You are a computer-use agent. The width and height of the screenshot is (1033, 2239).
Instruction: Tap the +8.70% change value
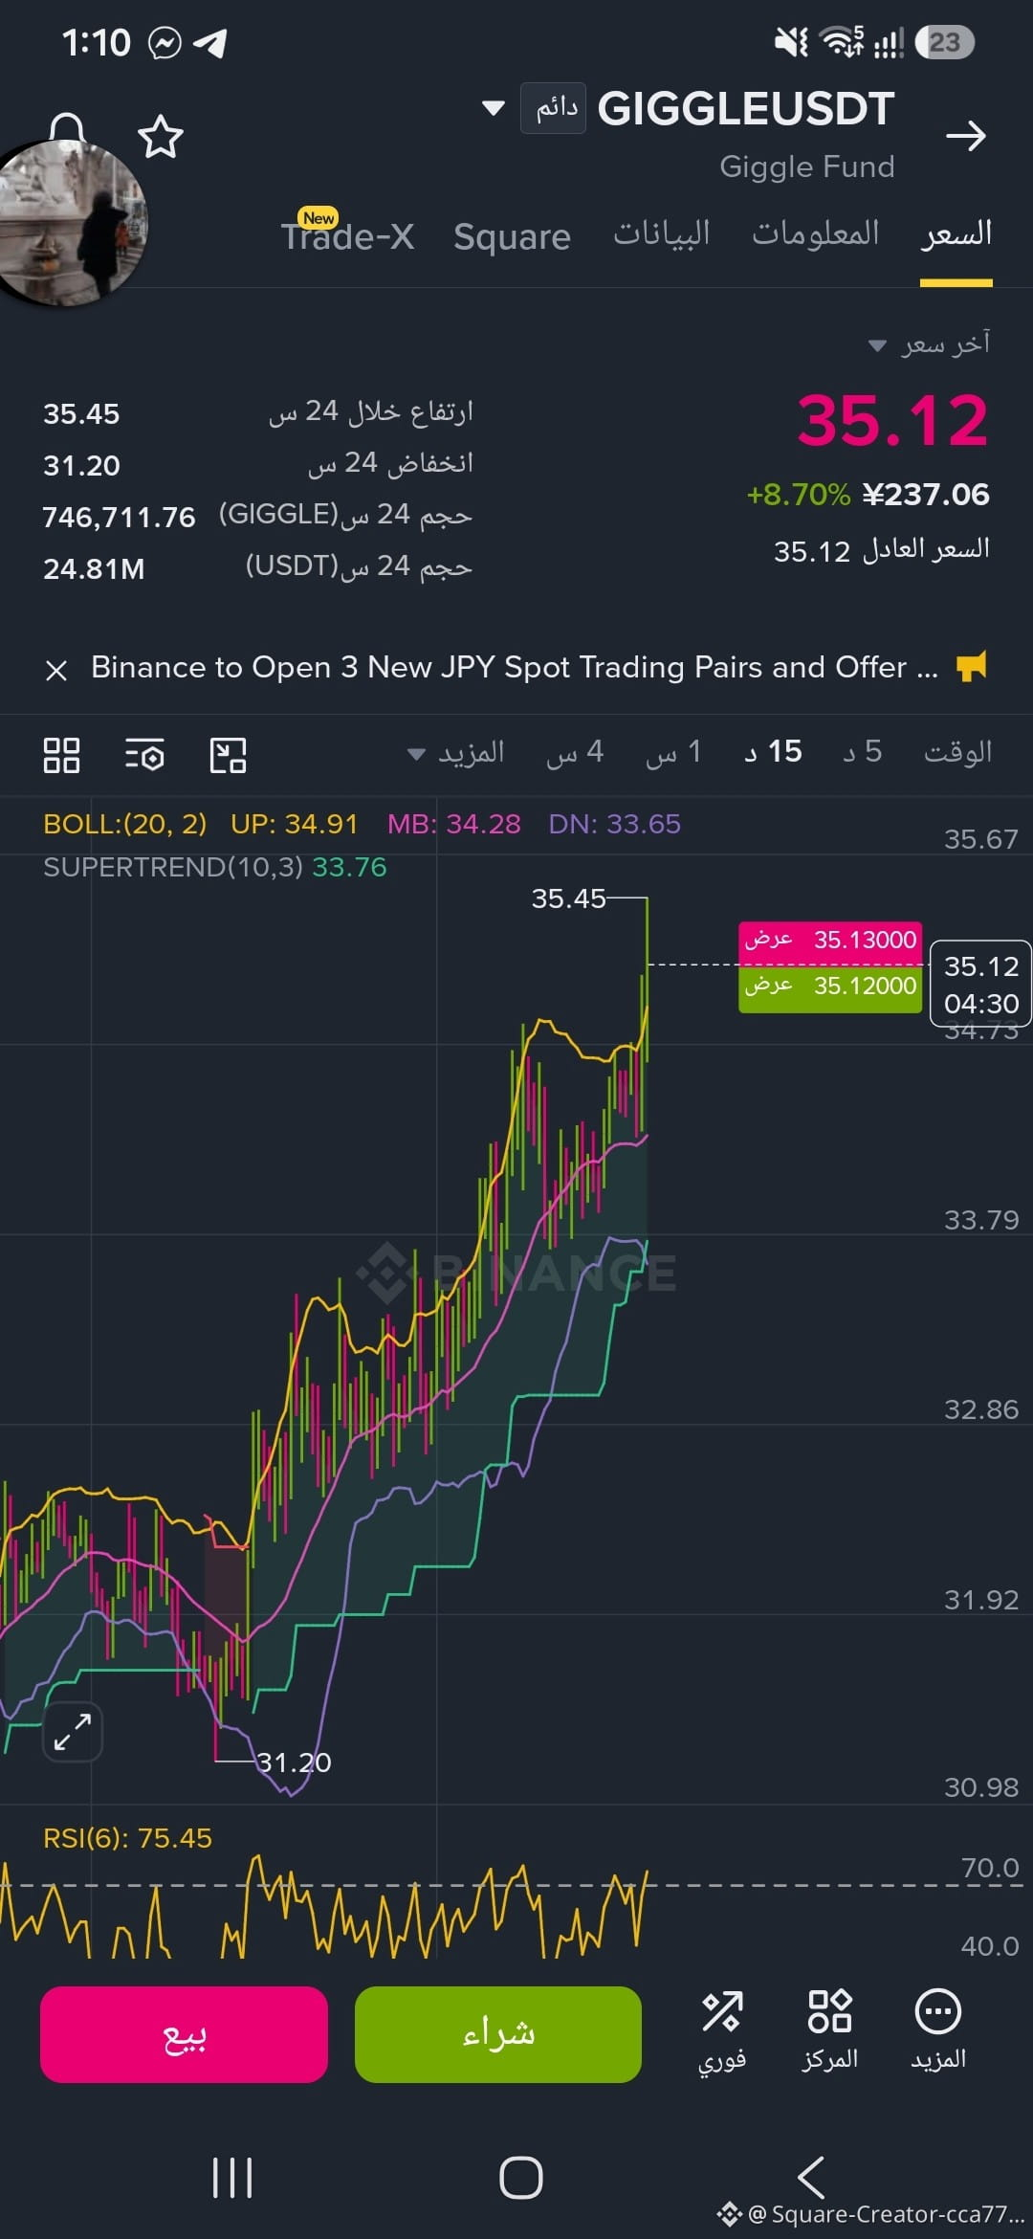pos(798,495)
